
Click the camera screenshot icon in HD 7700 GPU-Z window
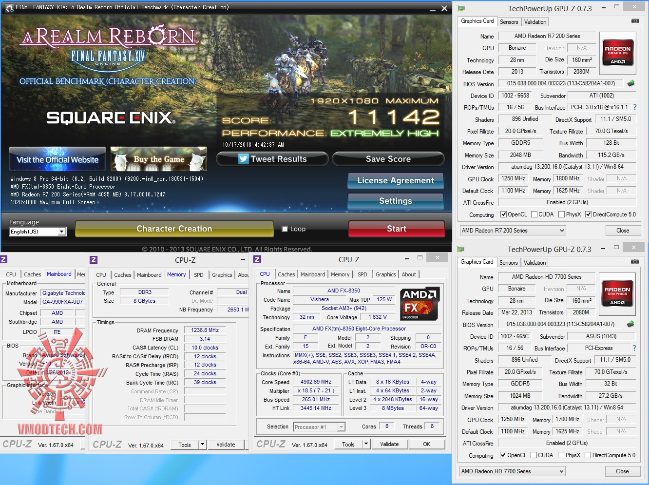click(634, 262)
